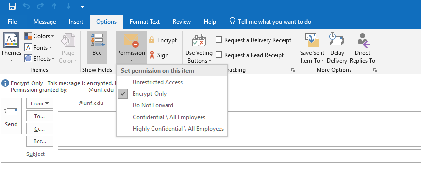Click the Save icon in quick access toolbar
Image resolution: width=421 pixels, height=188 pixels.
click(x=12, y=6)
